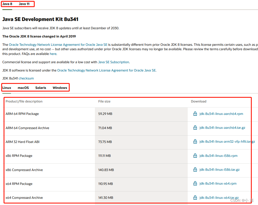The width and height of the screenshot is (258, 205).
Task: Click lock icon beside jdk-8u341-linux-i586.rpm
Action: click(195, 156)
